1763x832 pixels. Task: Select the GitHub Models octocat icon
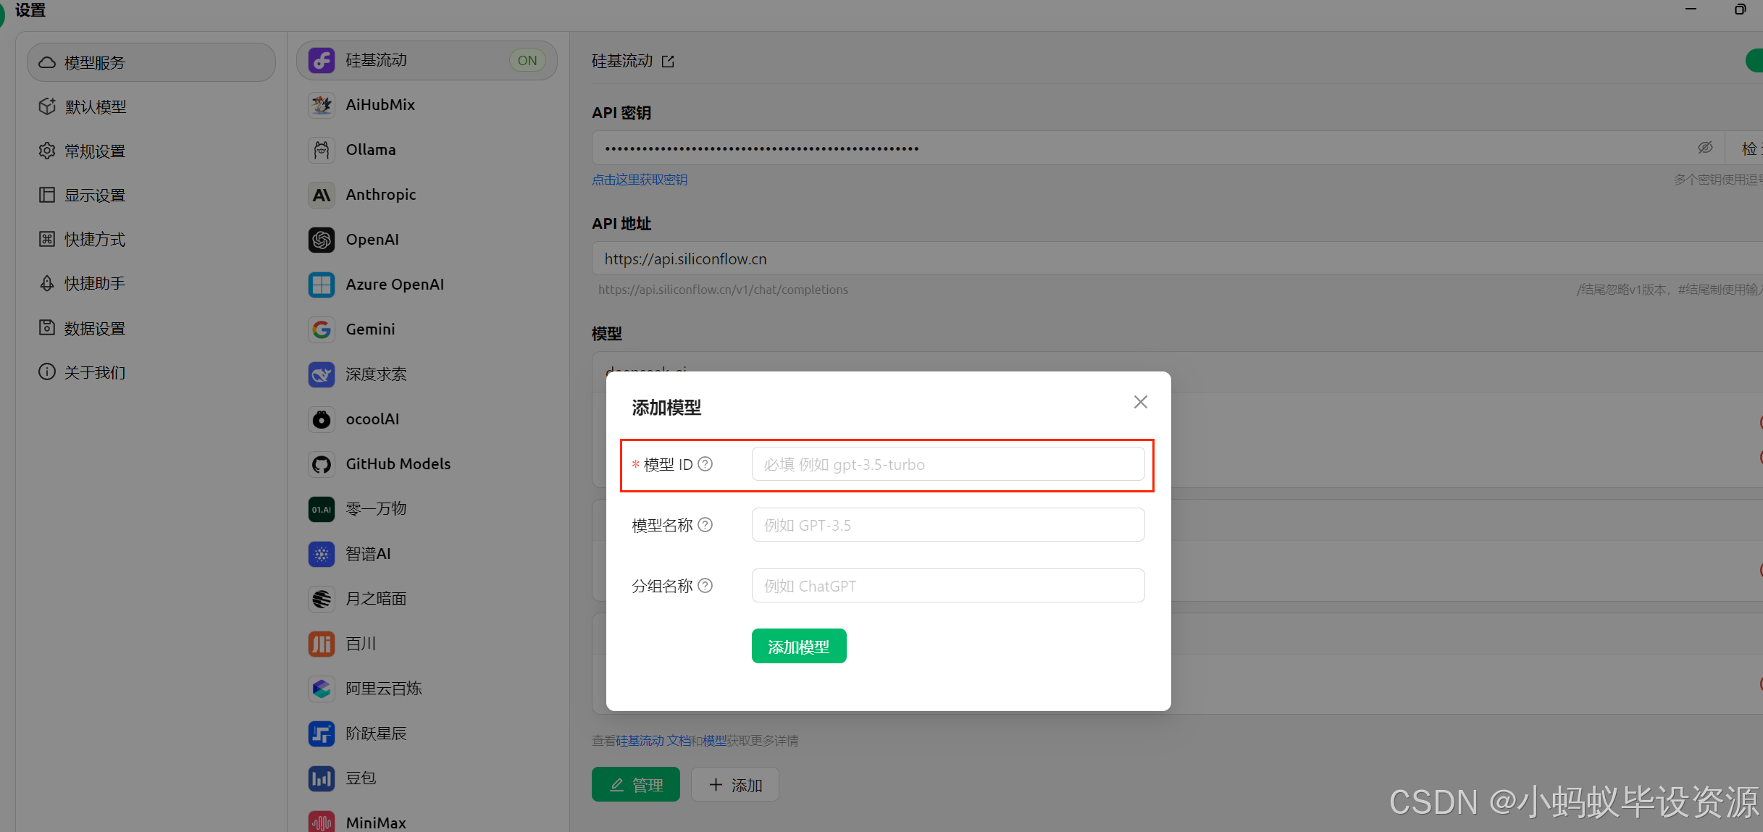(x=322, y=464)
